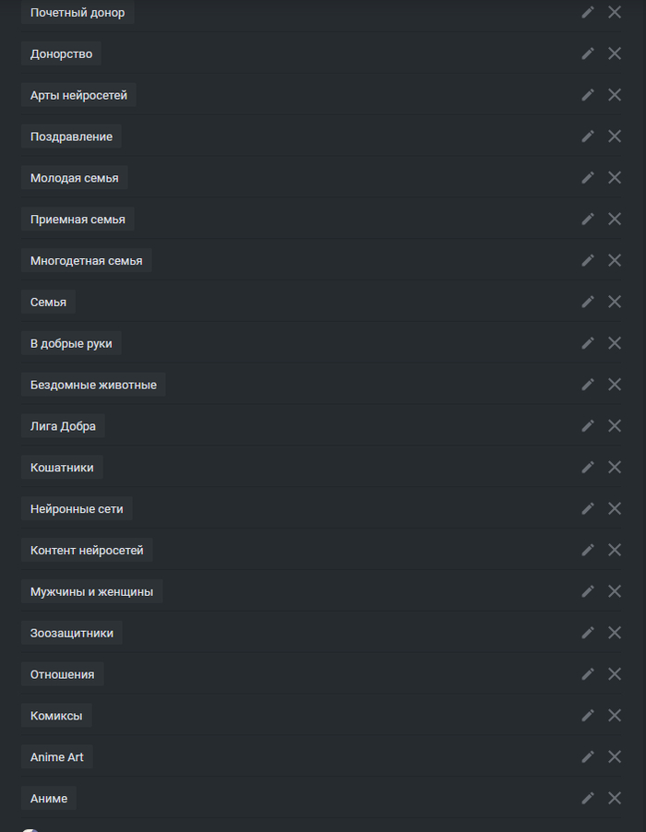Open the Лига Добра tag
Image resolution: width=646 pixels, height=832 pixels.
pos(63,426)
